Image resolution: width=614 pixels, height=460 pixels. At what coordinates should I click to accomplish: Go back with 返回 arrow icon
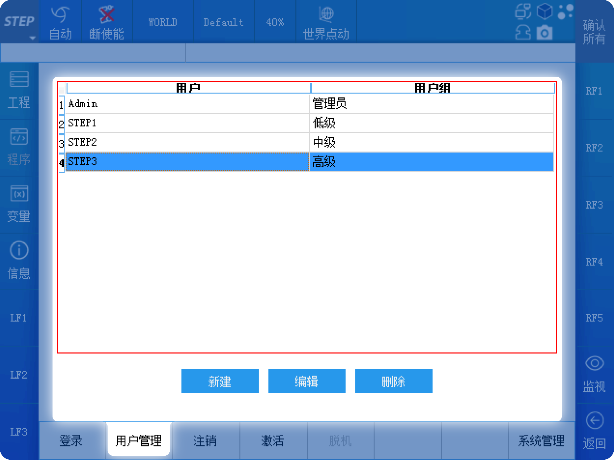click(594, 431)
